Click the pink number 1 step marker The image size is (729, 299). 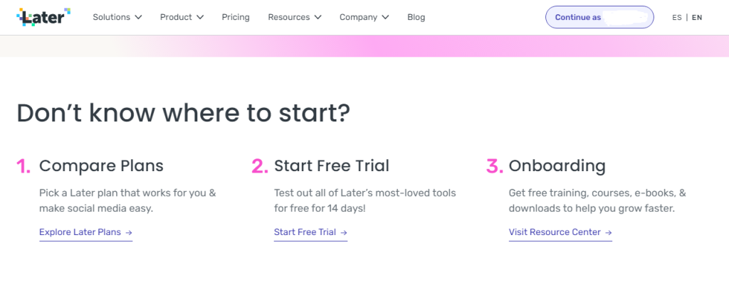click(23, 166)
